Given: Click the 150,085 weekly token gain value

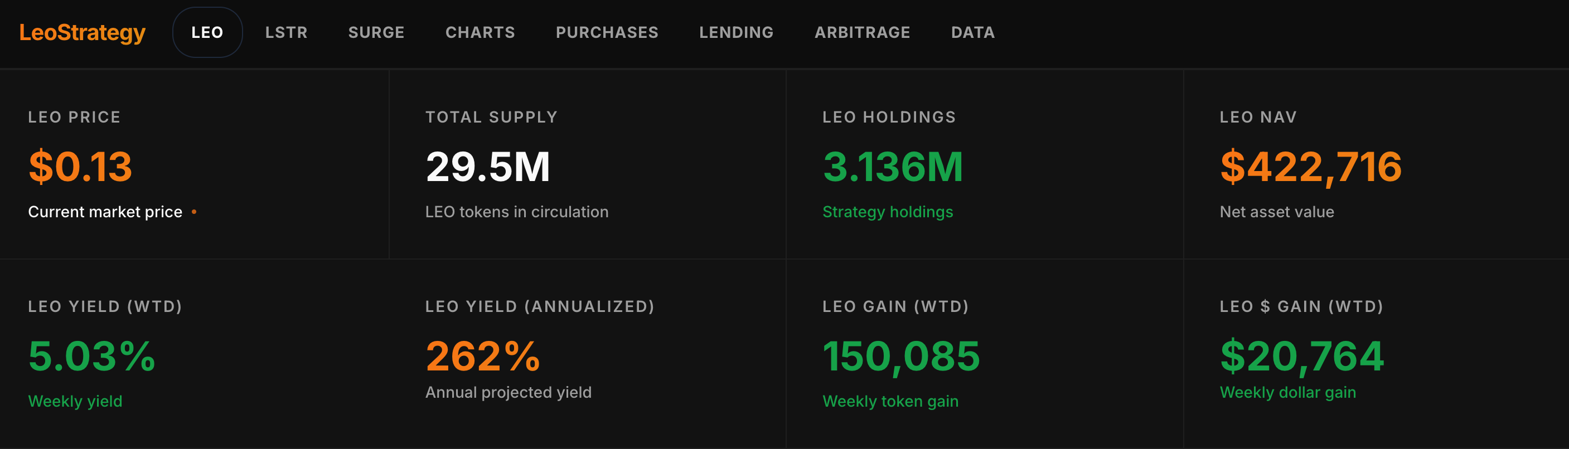Looking at the screenshot, I should pyautogui.click(x=902, y=356).
